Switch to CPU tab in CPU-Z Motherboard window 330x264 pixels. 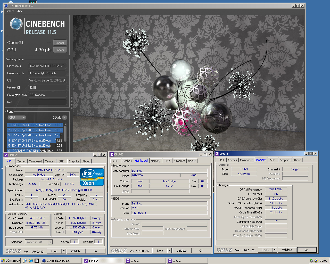pos(116,161)
